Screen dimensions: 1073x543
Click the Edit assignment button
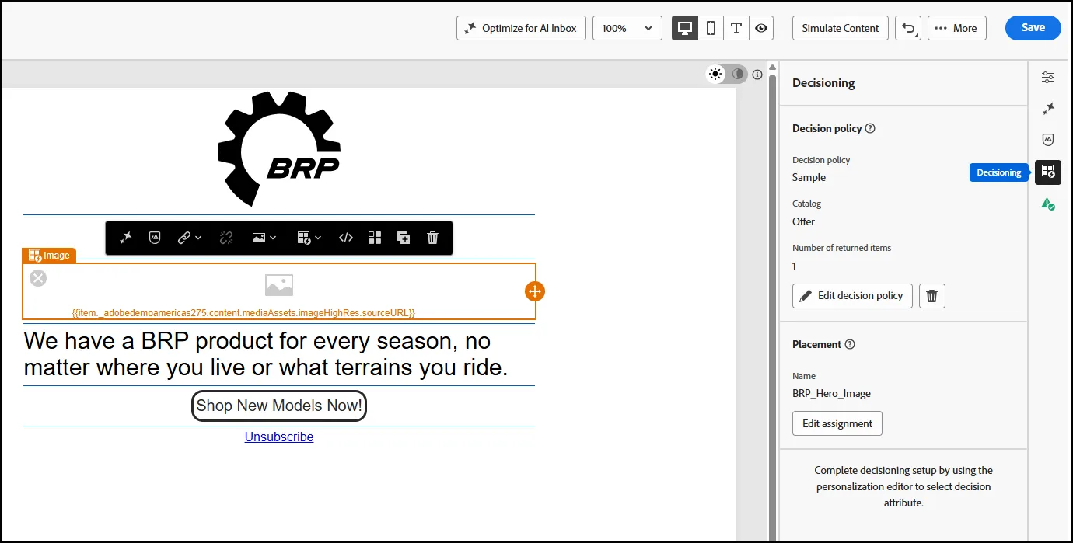point(837,423)
